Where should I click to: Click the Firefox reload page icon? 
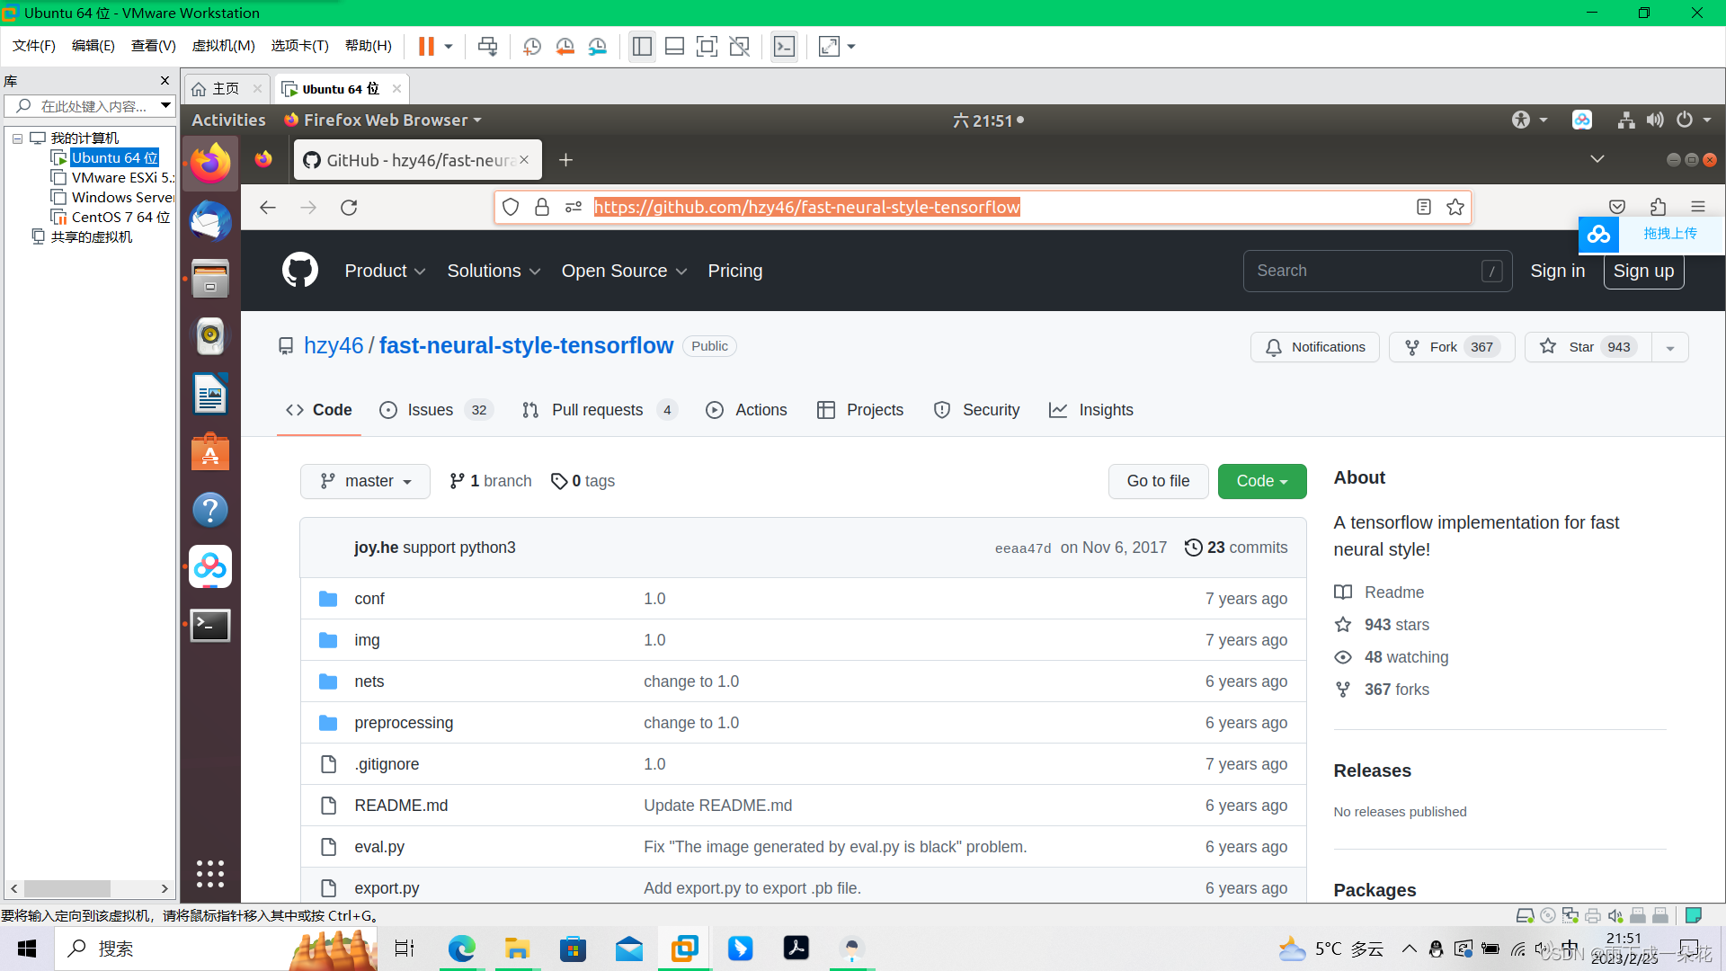(x=349, y=208)
